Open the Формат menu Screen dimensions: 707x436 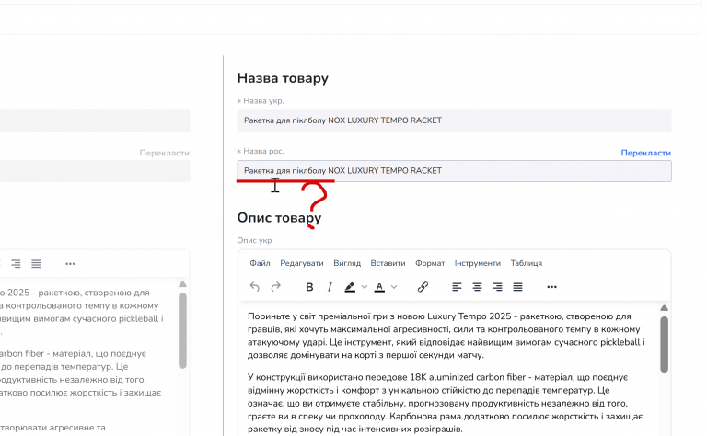point(430,263)
